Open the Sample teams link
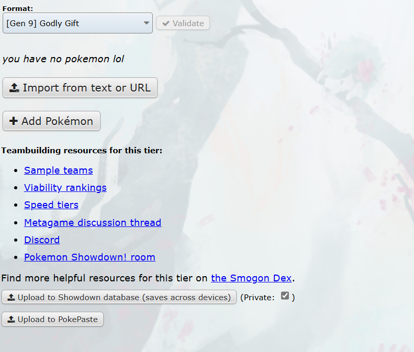The height and width of the screenshot is (352, 414). (x=58, y=170)
